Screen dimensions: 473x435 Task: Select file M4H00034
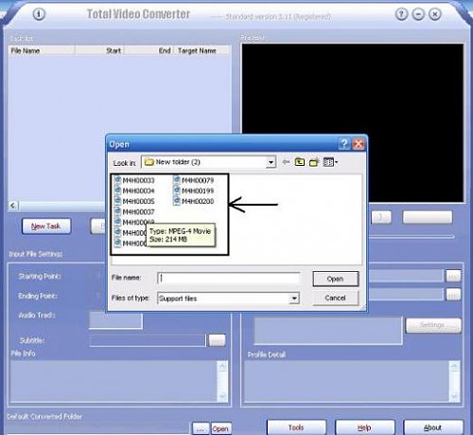point(134,190)
